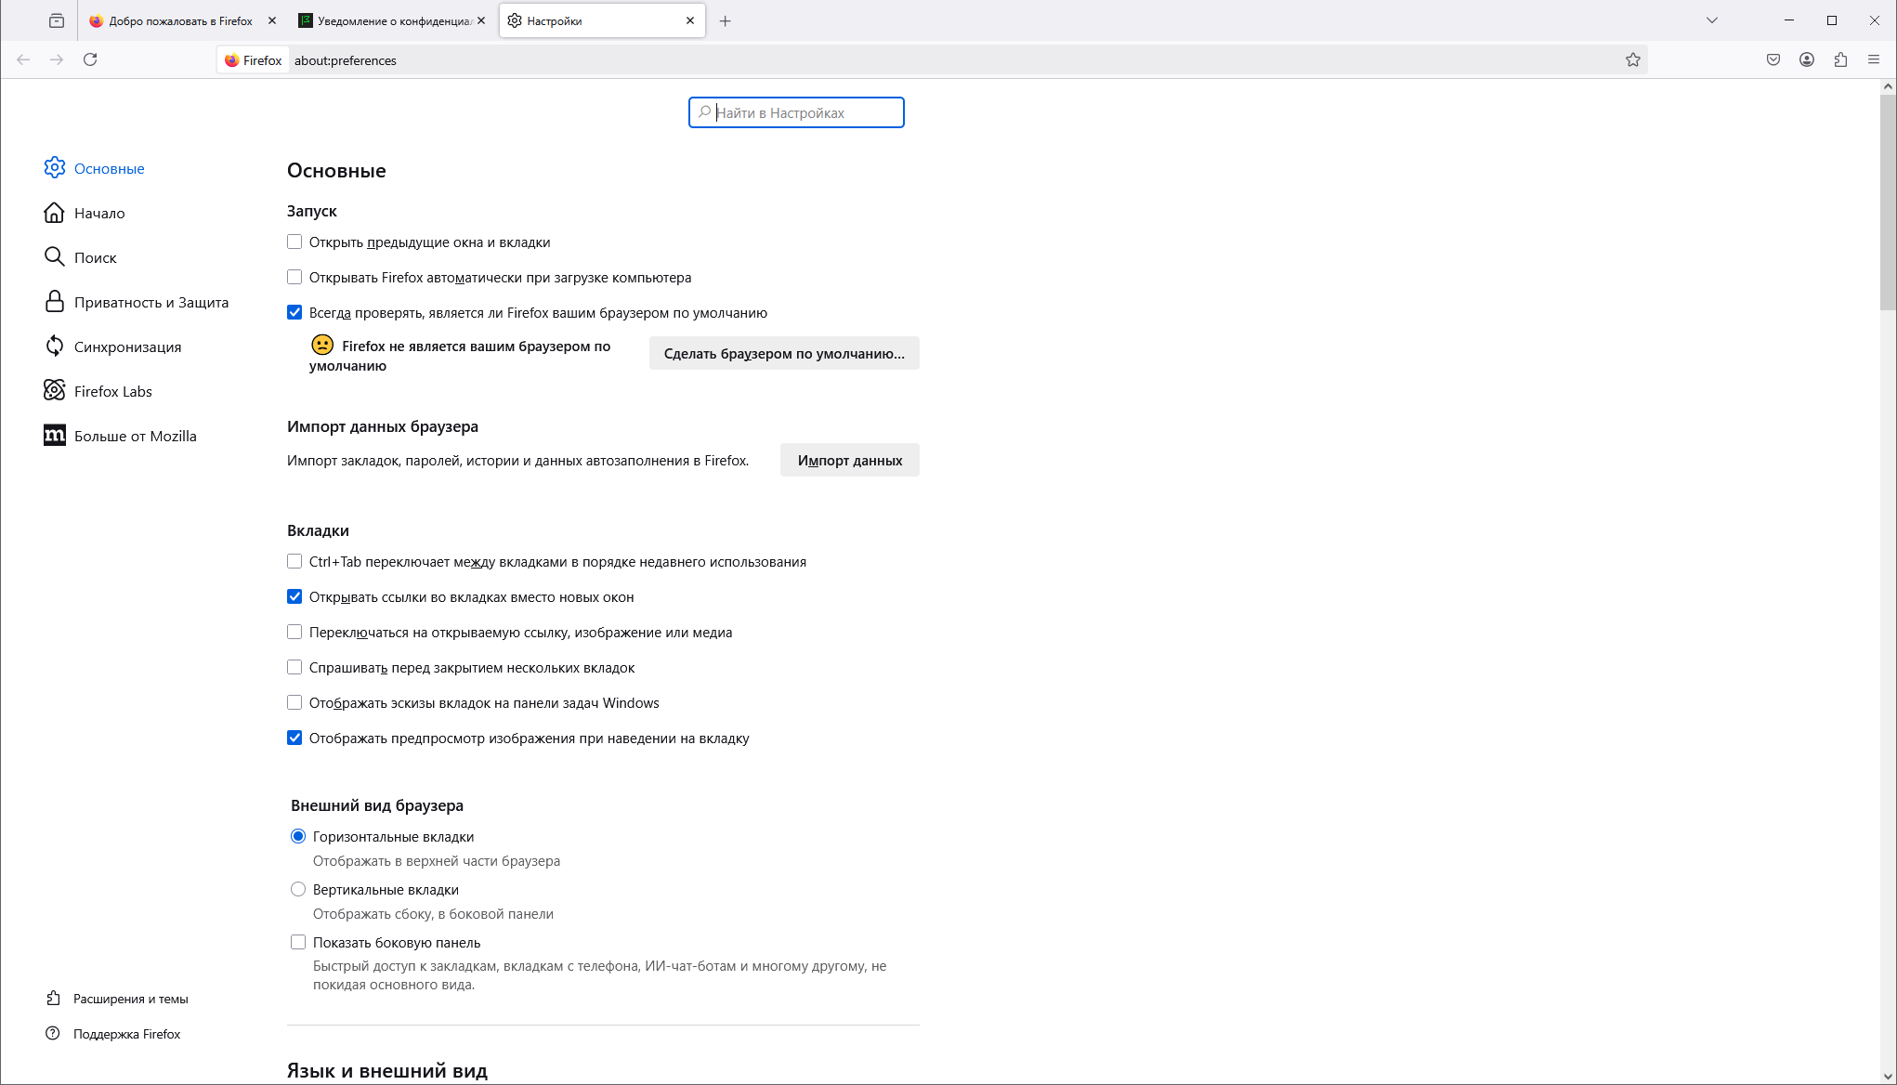This screenshot has height=1085, width=1897.
Task: Click the Firefox identity icon in address bar
Action: [254, 60]
